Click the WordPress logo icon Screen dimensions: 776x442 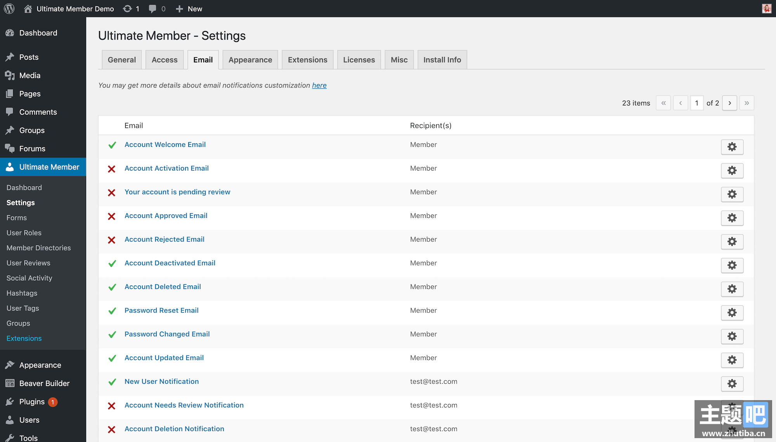click(x=9, y=9)
